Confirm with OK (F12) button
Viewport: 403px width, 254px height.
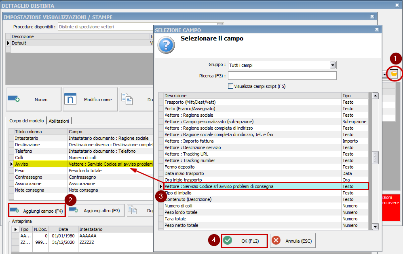pos(245,241)
